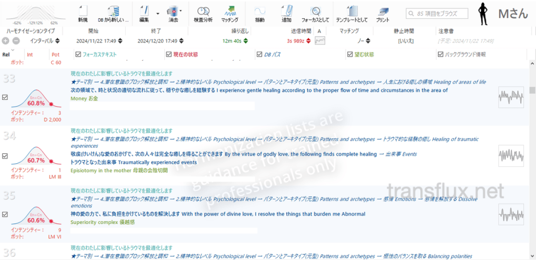Sort by Pot column header

point(55,54)
